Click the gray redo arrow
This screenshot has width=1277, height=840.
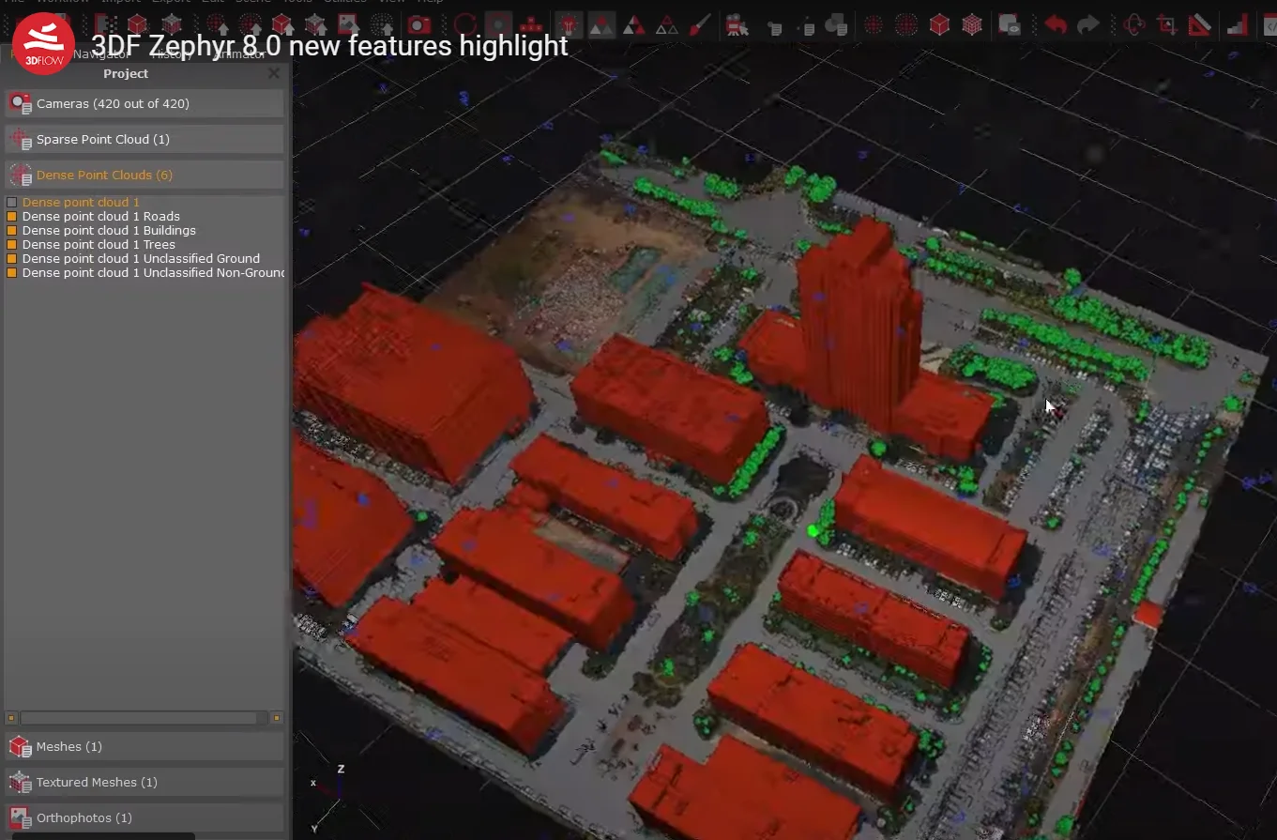pyautogui.click(x=1087, y=25)
